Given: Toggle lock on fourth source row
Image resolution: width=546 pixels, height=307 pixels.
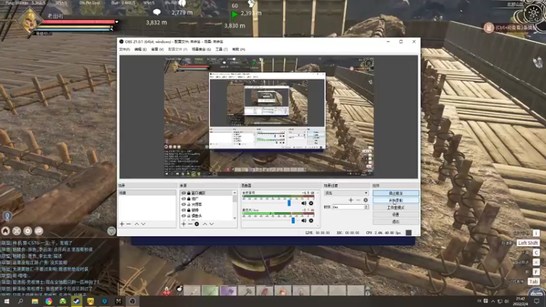Looking at the screenshot, I should [189, 210].
